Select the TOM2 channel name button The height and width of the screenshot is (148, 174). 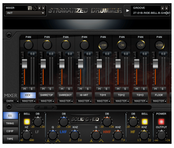coord(121,95)
